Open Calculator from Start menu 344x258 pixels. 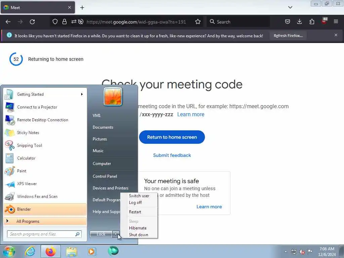45,158
